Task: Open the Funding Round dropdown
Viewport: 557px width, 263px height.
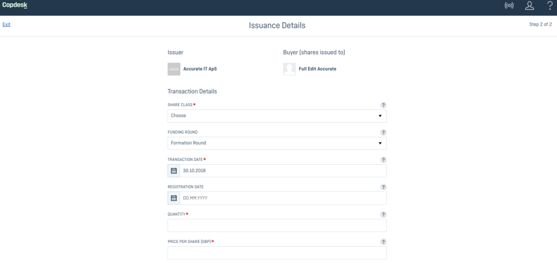Action: 277,143
